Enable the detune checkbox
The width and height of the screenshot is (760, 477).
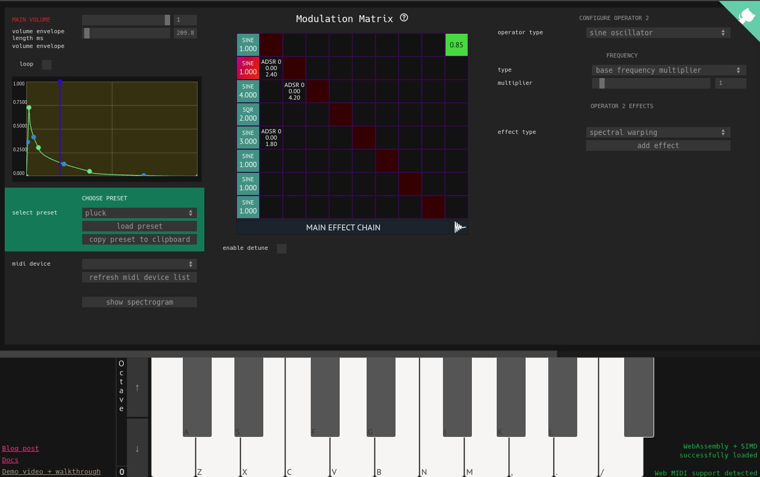[x=282, y=248]
